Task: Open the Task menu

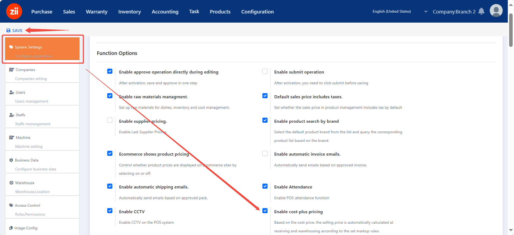Action: click(x=194, y=12)
